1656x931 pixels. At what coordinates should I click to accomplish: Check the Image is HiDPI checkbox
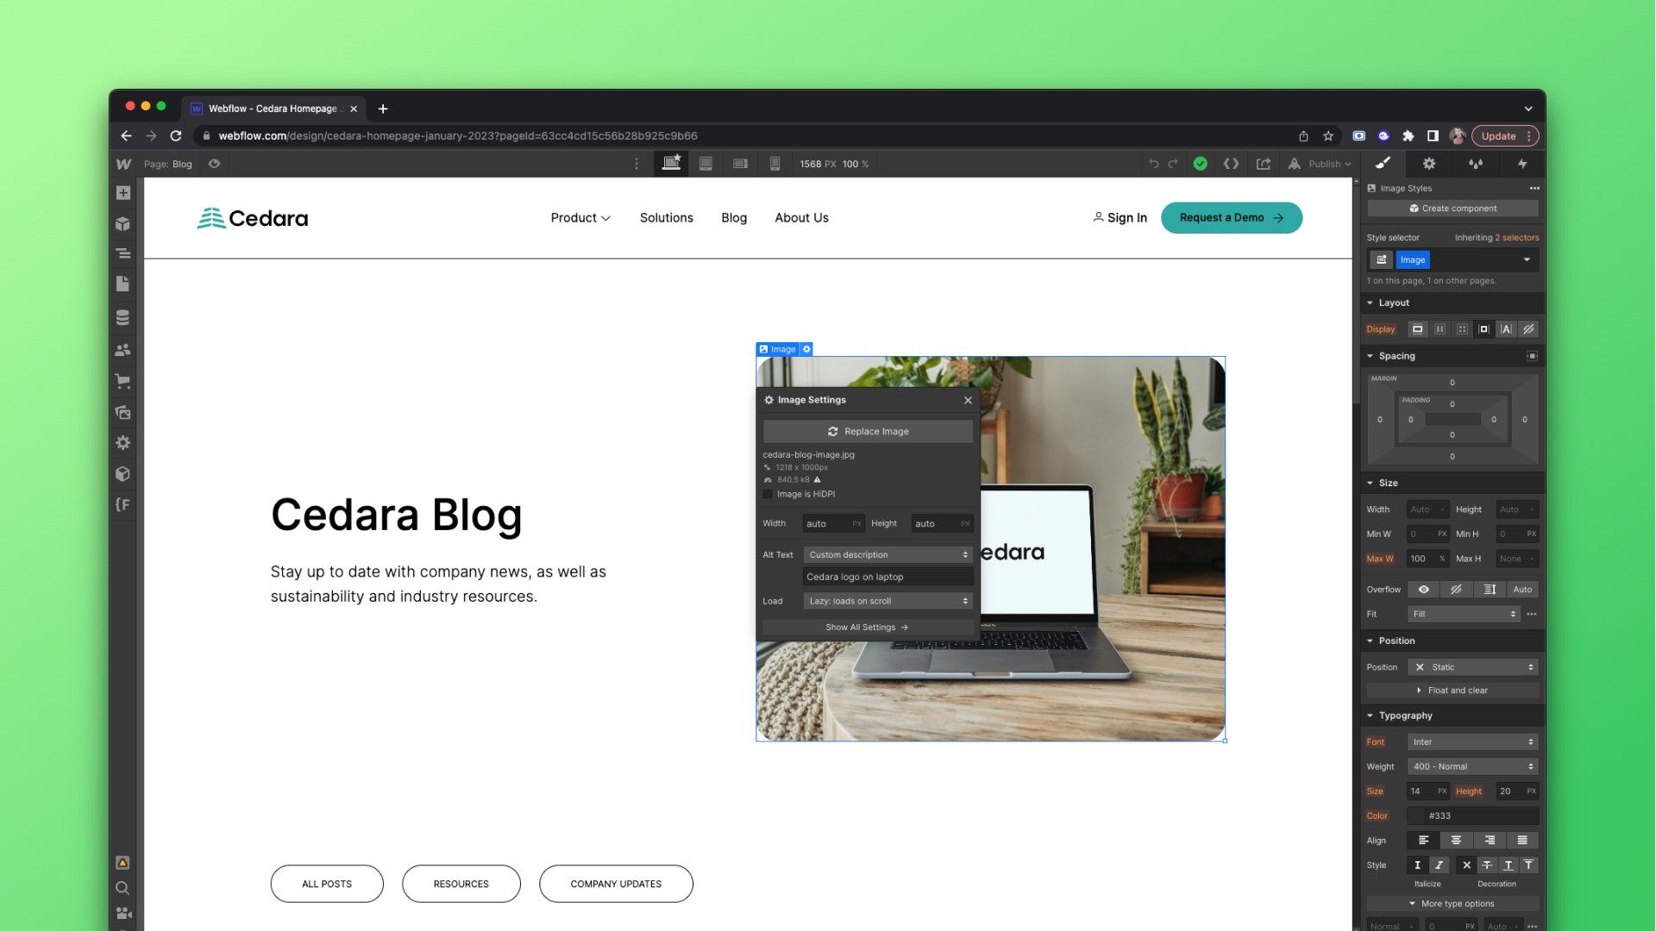coord(768,494)
